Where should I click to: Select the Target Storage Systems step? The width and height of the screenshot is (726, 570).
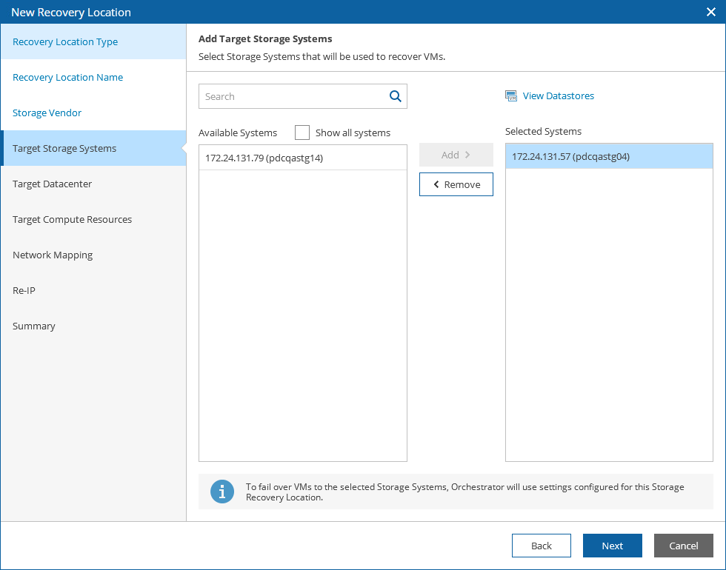pos(64,149)
